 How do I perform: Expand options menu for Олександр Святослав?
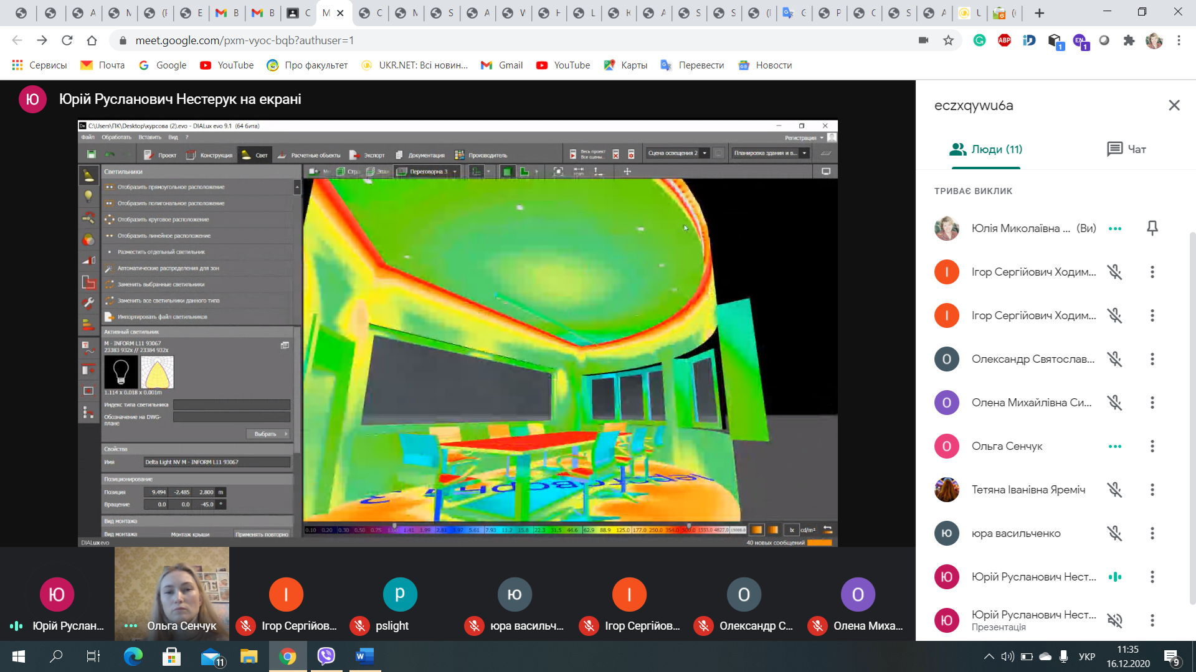pyautogui.click(x=1152, y=359)
